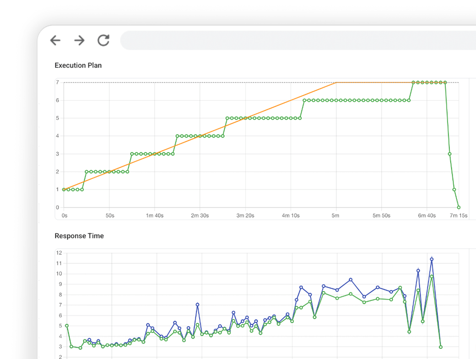Select the Execution Plan heading
The height and width of the screenshot is (359, 476).
[x=78, y=65]
